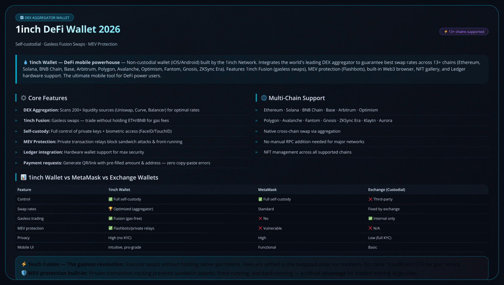
Task: Click the droplet icon before "1inch Wallet — DeFi mobile powerhouse"
Action: 25,63
